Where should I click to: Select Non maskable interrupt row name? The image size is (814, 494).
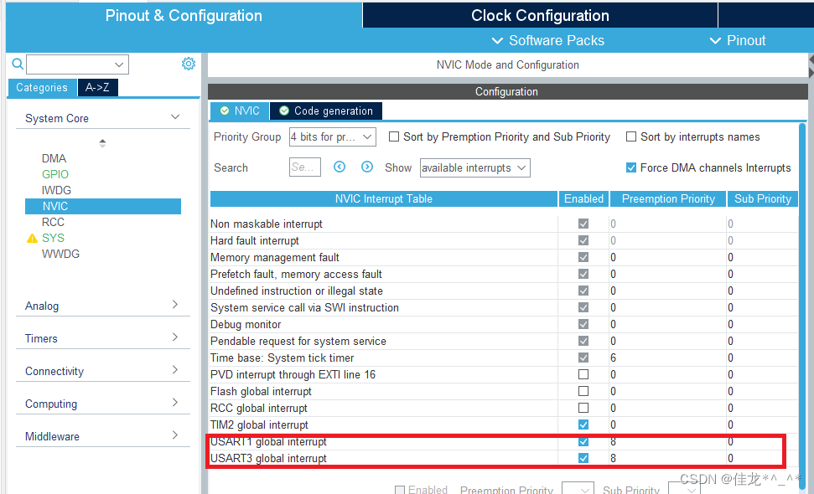[267, 224]
